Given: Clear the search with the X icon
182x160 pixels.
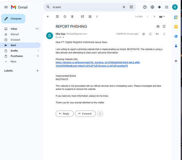Looking at the screenshot, I should click(124, 7).
